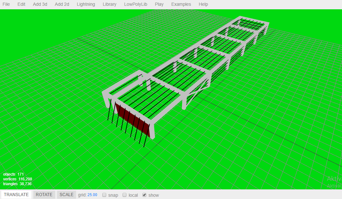
Task: Click the objects 171 statistic
Action: click(13, 174)
